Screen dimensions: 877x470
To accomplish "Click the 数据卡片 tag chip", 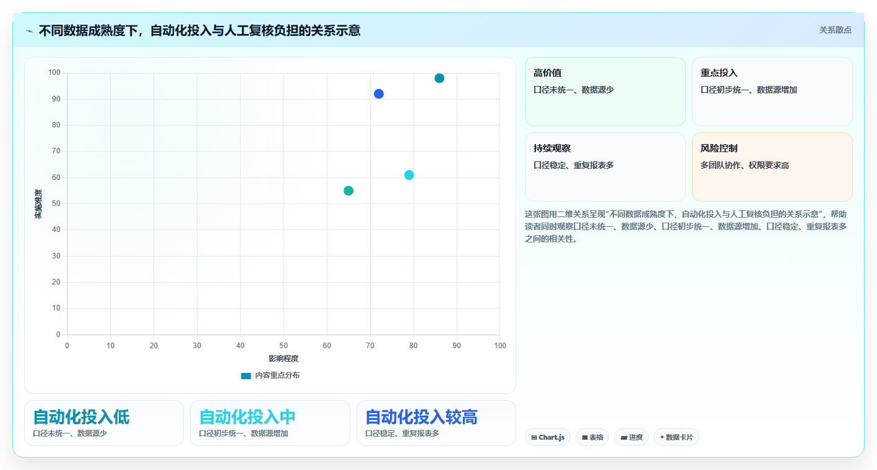I will [676, 437].
